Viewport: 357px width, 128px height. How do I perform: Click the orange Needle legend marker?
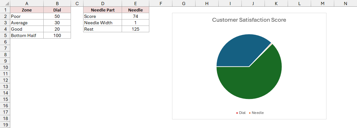tap(249, 113)
